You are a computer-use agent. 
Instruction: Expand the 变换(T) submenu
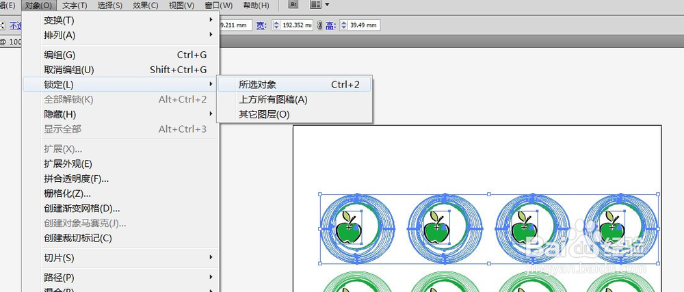121,20
